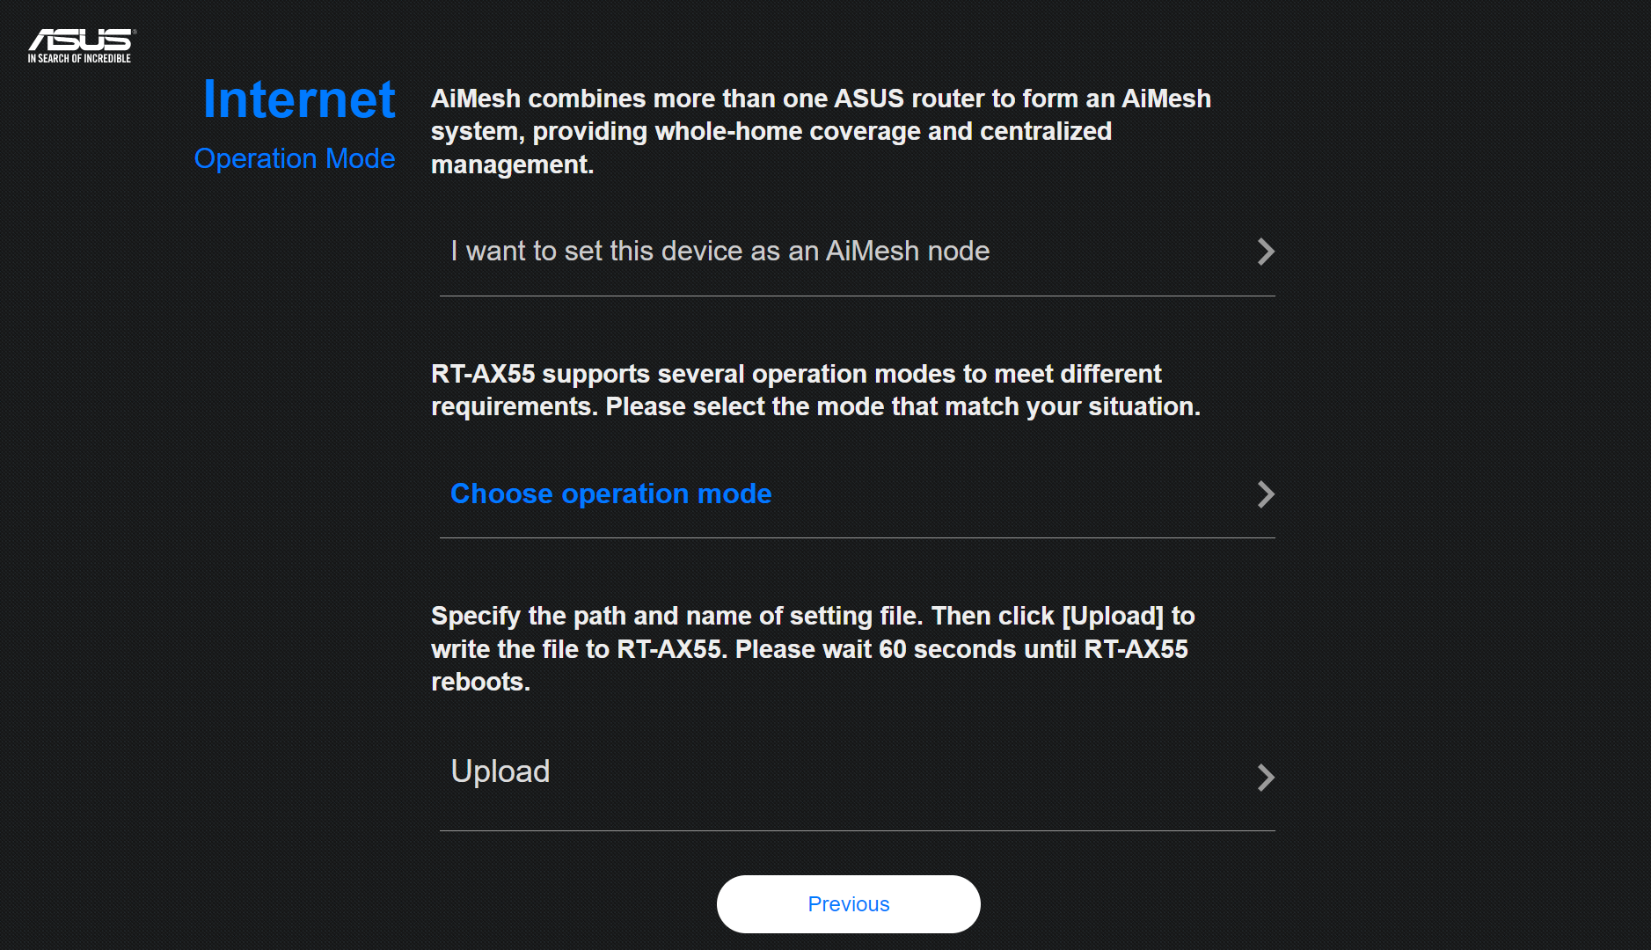Viewport: 1651px width, 950px height.
Task: Click the RT-AX55 operation modes description
Action: [x=815, y=391]
